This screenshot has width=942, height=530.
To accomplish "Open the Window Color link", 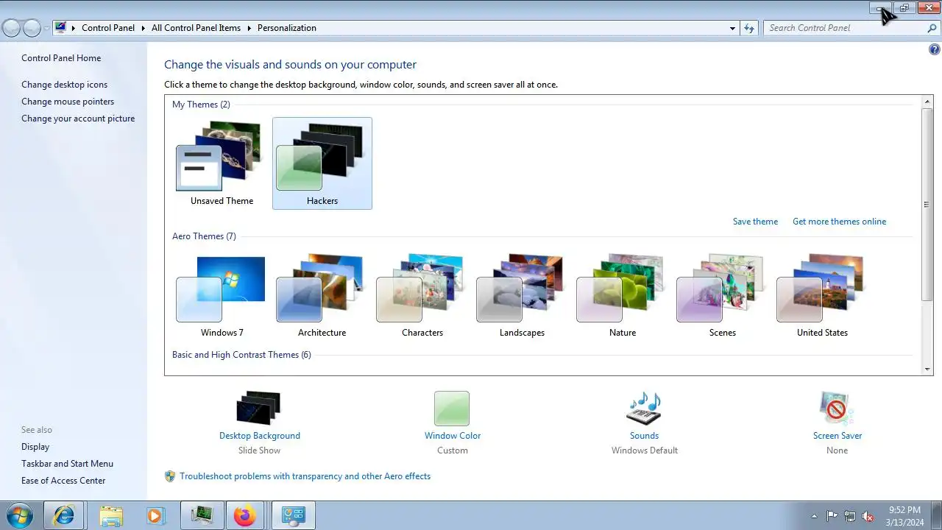I will pyautogui.click(x=453, y=436).
